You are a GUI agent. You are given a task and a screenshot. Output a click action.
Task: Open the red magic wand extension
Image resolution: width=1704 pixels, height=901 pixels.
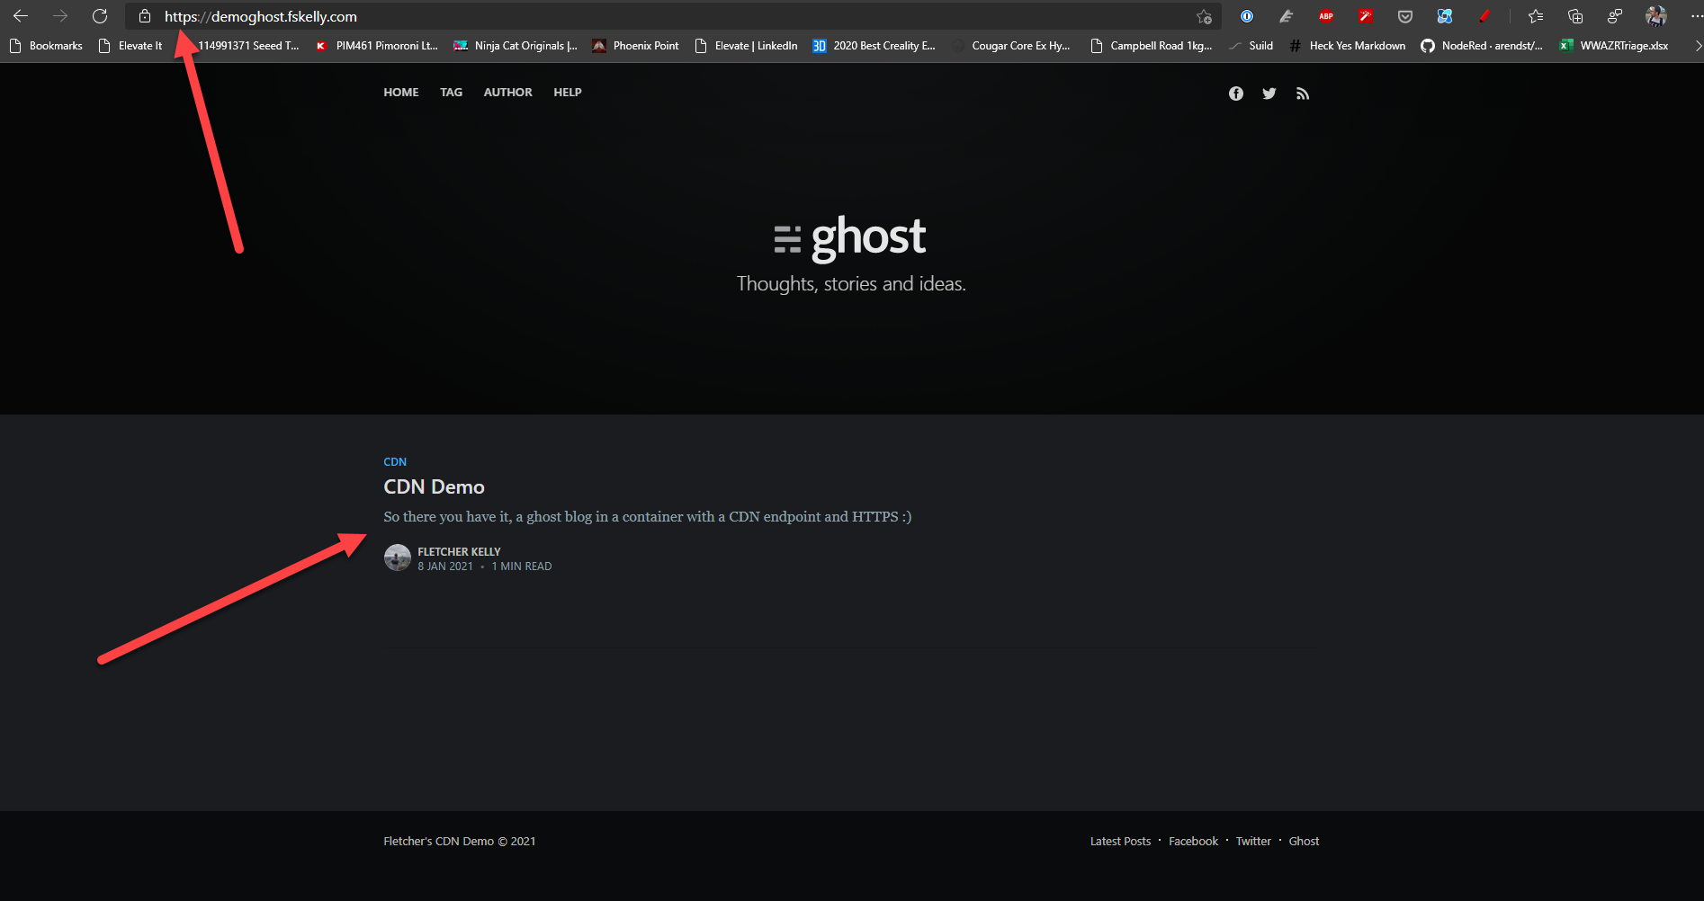pos(1366,16)
